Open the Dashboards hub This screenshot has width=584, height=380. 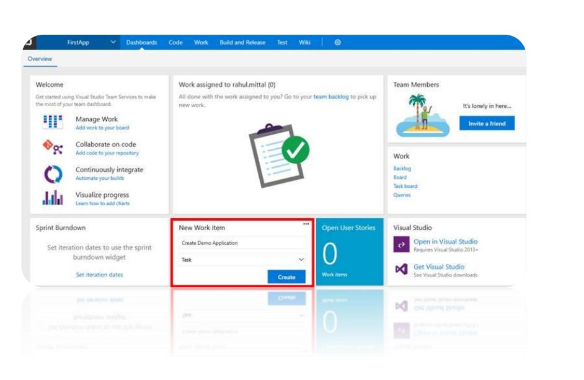[141, 42]
